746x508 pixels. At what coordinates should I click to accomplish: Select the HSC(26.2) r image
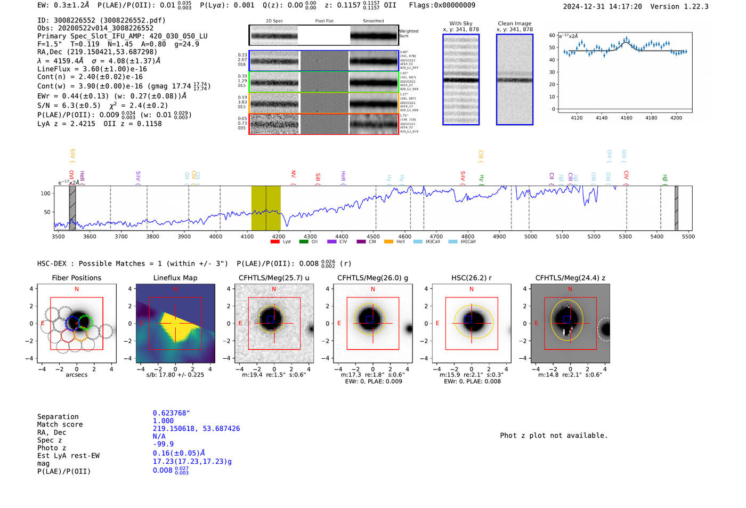coord(472,324)
